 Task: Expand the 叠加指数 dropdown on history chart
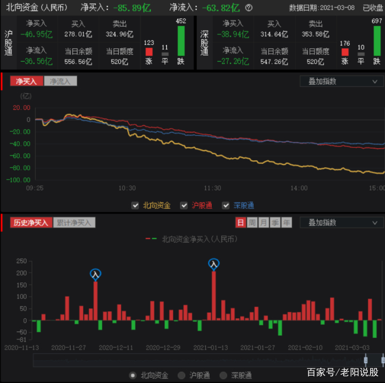pos(342,222)
